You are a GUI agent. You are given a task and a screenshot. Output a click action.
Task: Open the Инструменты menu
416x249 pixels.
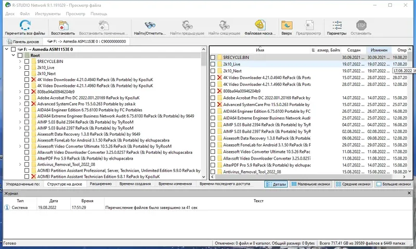pyautogui.click(x=48, y=14)
